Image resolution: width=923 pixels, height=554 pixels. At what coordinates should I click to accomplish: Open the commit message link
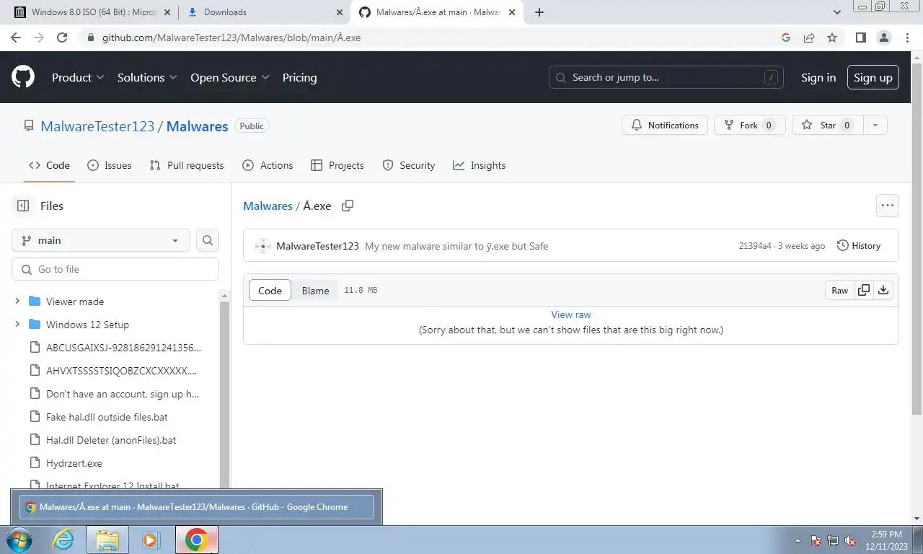tap(456, 246)
